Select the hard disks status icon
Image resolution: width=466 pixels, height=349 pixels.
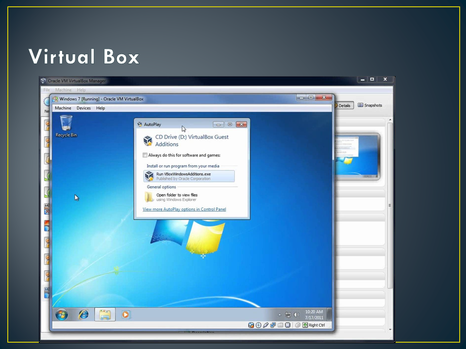pos(251,325)
